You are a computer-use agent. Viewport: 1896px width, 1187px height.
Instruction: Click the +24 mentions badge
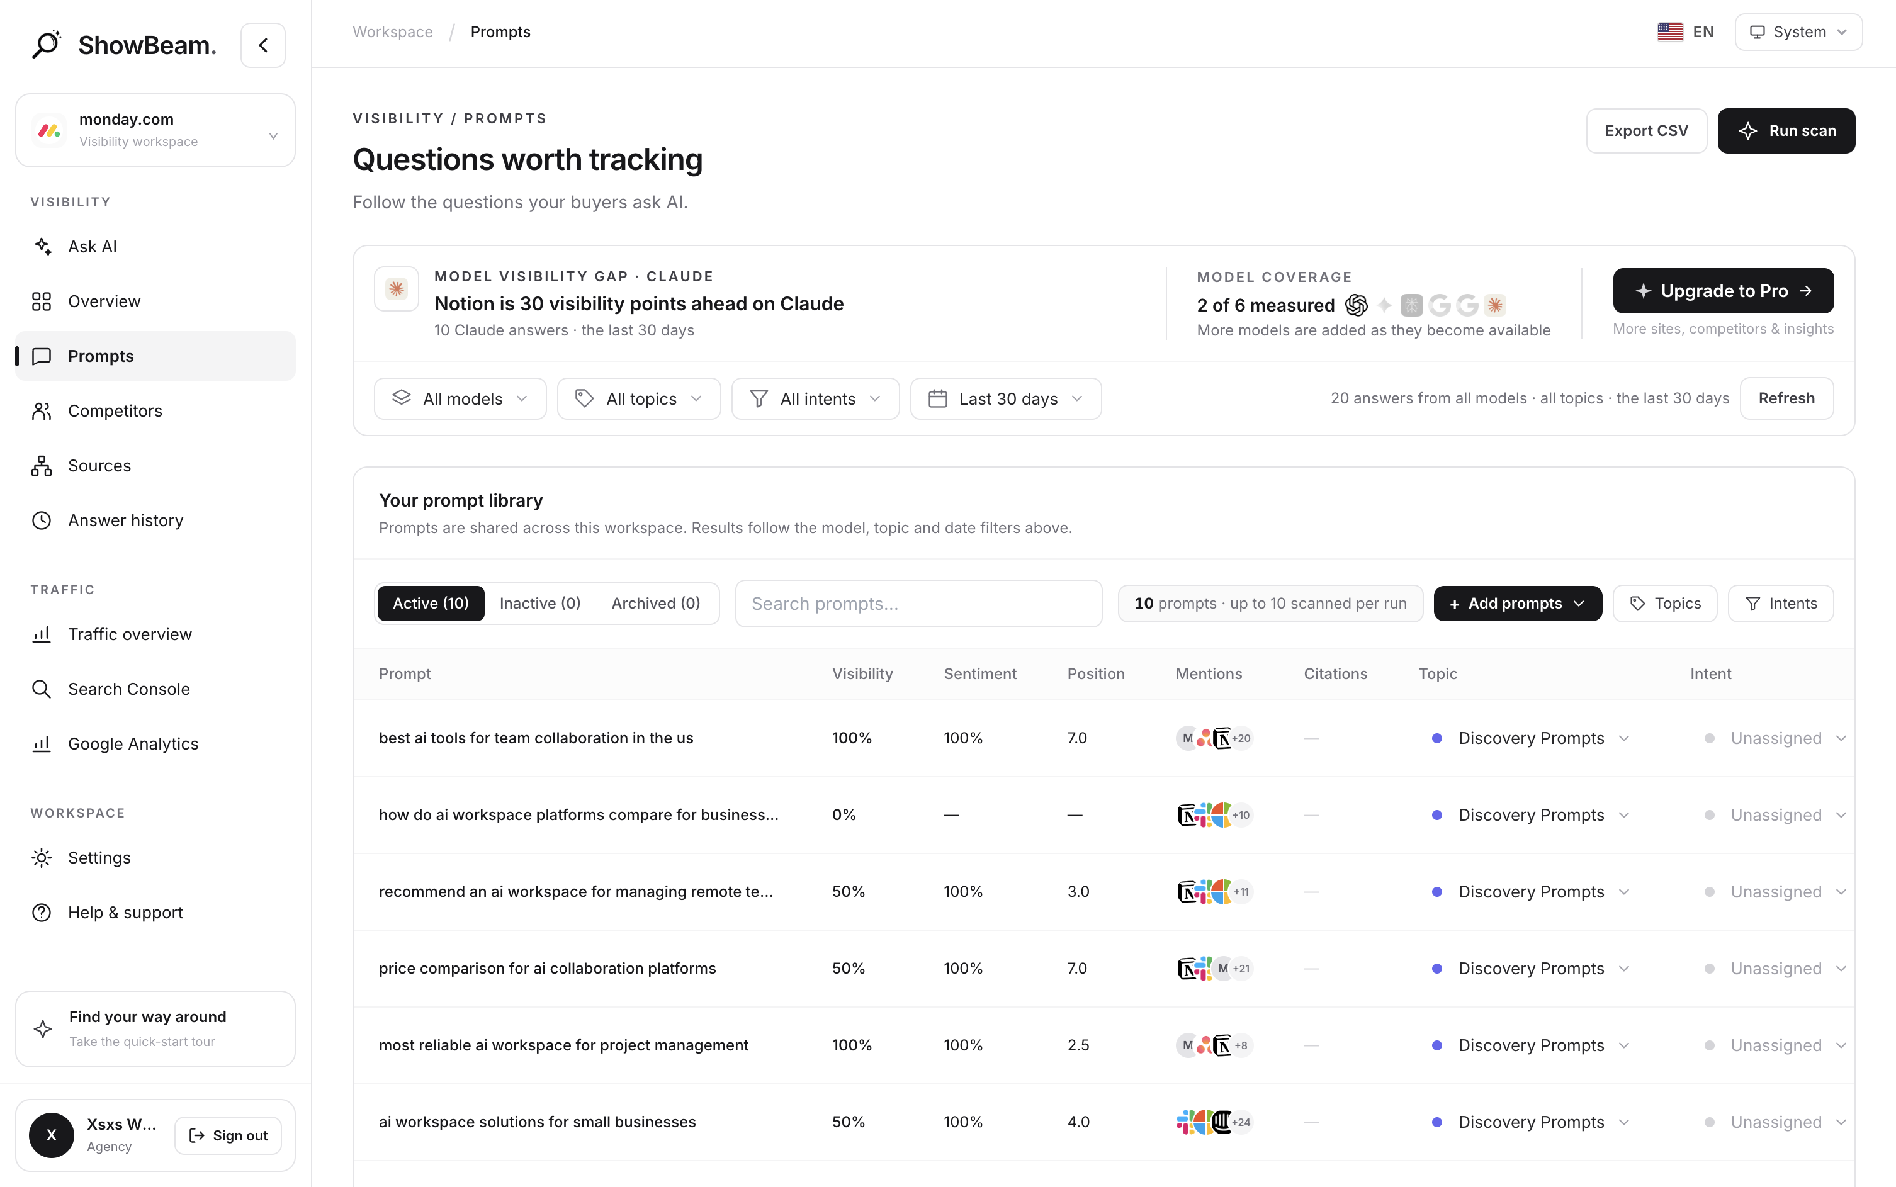point(1241,1123)
